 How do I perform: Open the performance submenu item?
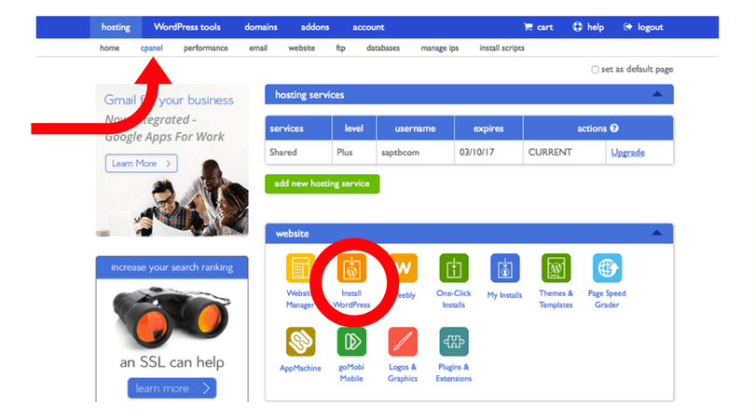coord(206,48)
